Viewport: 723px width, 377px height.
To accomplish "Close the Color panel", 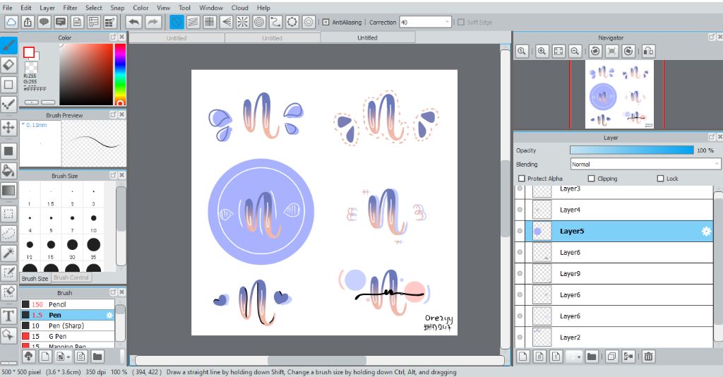I will pyautogui.click(x=121, y=37).
